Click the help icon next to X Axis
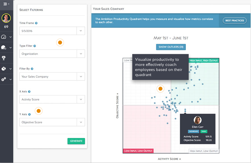Viewport: 251px width, 163px height. click(x=29, y=91)
